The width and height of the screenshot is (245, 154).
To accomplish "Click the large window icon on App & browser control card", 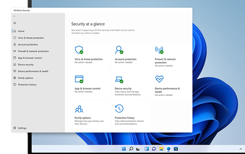I will pos(79,79).
